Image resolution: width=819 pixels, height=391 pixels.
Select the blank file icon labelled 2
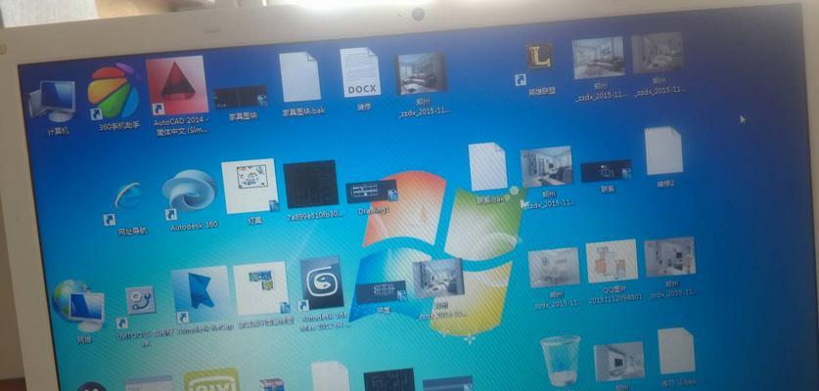(x=663, y=151)
